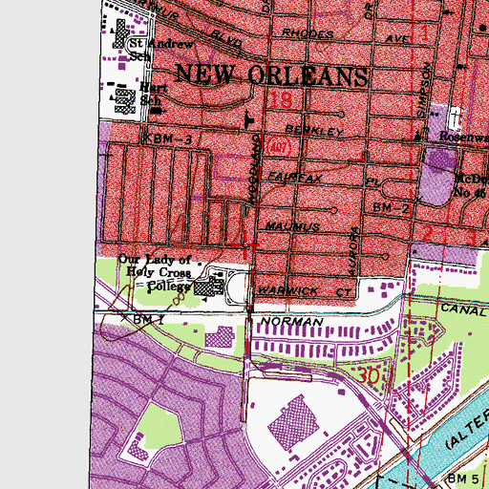Click the NEW ORLEANS city label
Viewport: 489px width, 489px height.
(271, 75)
